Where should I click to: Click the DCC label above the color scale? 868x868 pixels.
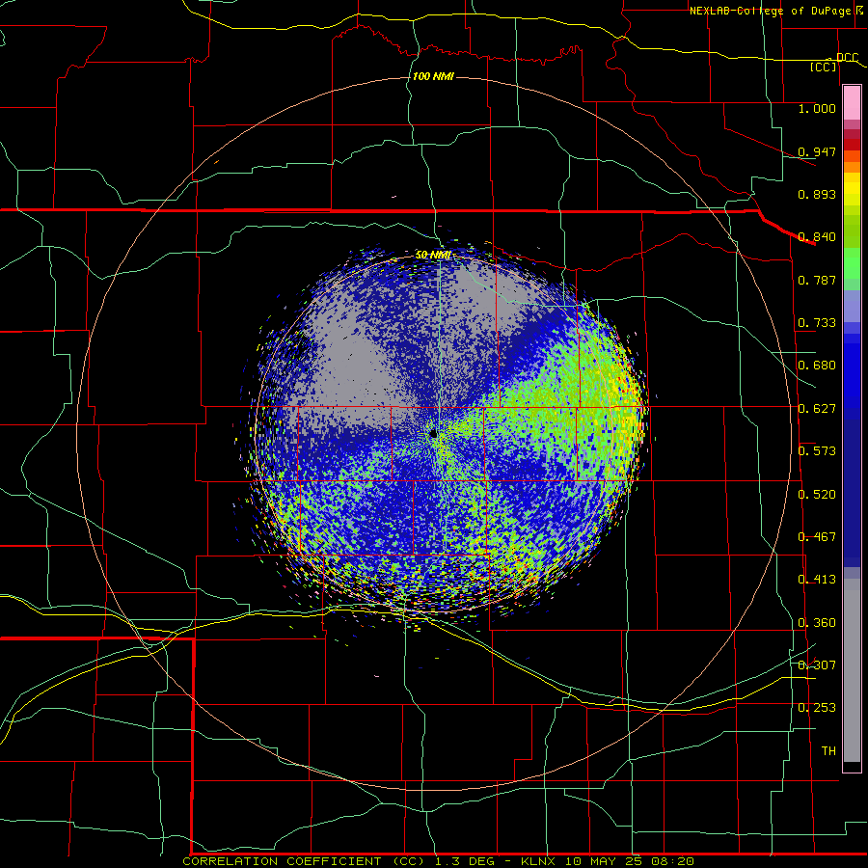pos(847,57)
